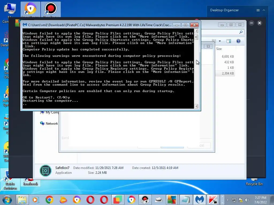
Task: Open the Explorer help question mark button
Action: point(238,41)
